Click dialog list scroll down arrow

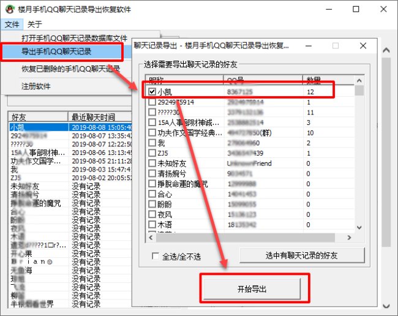(x=359, y=227)
